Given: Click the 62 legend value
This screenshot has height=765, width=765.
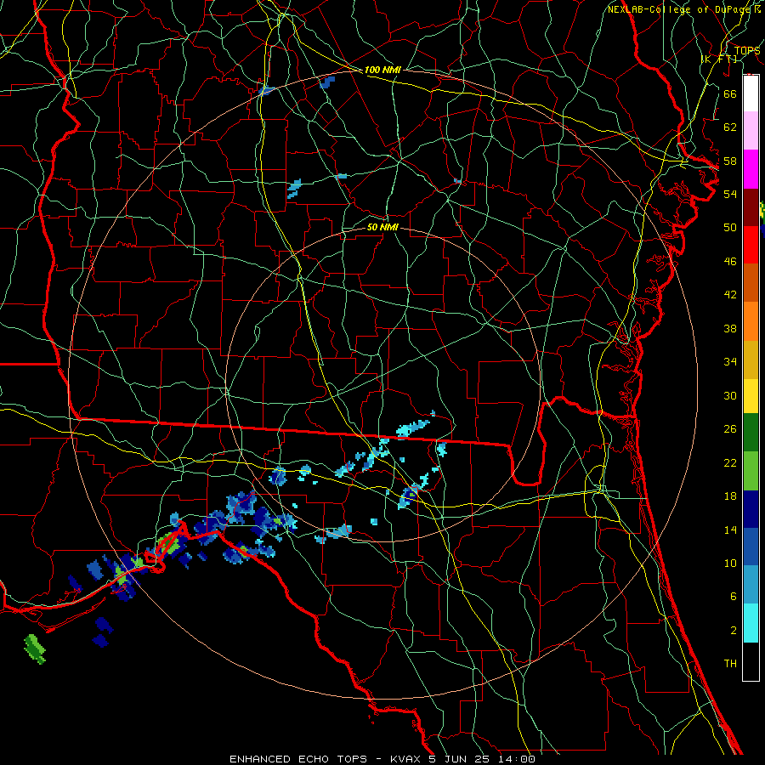Looking at the screenshot, I should coord(730,127).
